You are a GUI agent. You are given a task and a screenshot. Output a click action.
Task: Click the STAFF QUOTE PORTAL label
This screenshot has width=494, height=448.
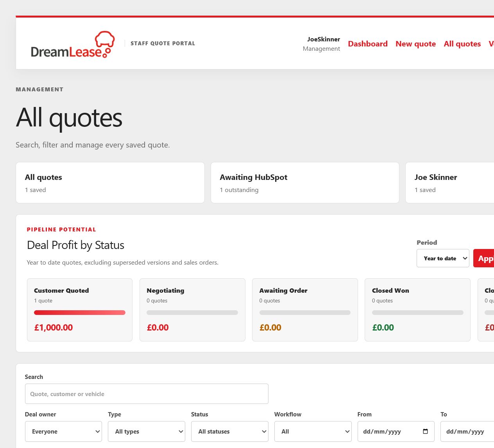(x=163, y=43)
